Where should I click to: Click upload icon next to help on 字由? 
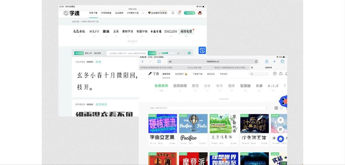(x=281, y=74)
